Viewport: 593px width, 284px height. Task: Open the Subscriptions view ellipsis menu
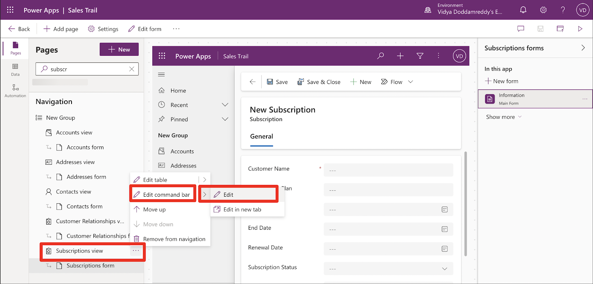point(136,251)
